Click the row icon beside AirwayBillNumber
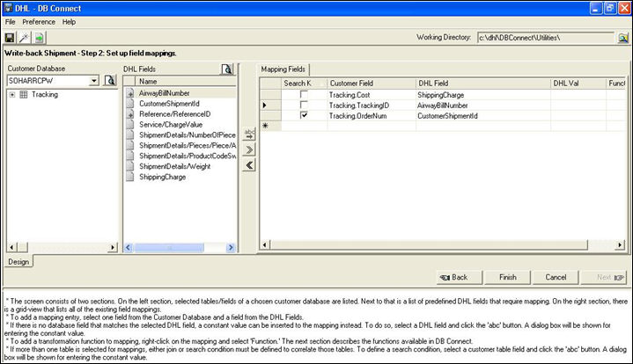Image resolution: width=633 pixels, height=364 pixels. coord(130,93)
